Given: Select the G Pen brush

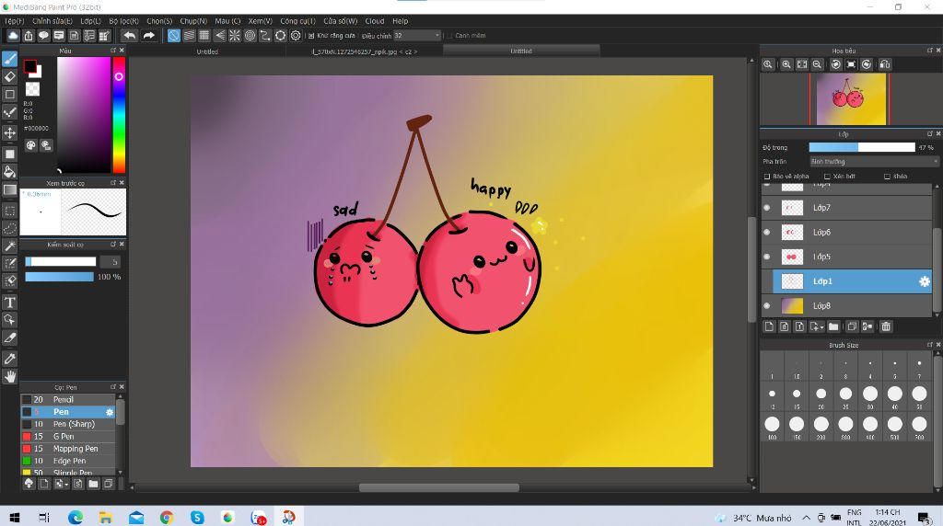Looking at the screenshot, I should click(x=67, y=437).
